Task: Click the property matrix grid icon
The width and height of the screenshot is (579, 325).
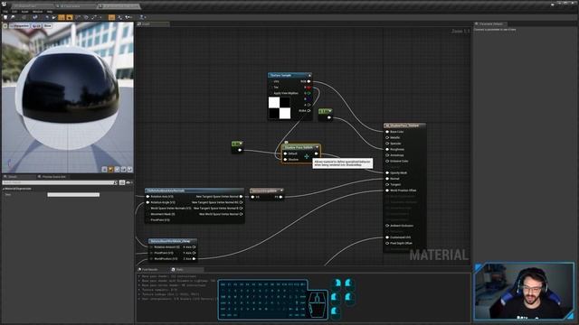Action: 122,182
